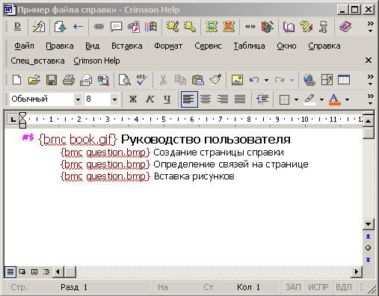Click the Open folder icon

[x=34, y=80]
